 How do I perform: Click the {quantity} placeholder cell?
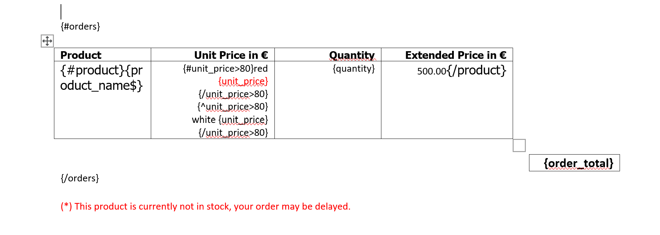pos(354,69)
